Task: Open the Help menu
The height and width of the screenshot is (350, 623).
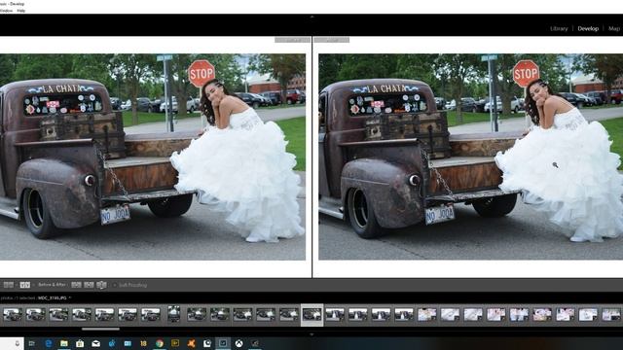Action: point(21,11)
